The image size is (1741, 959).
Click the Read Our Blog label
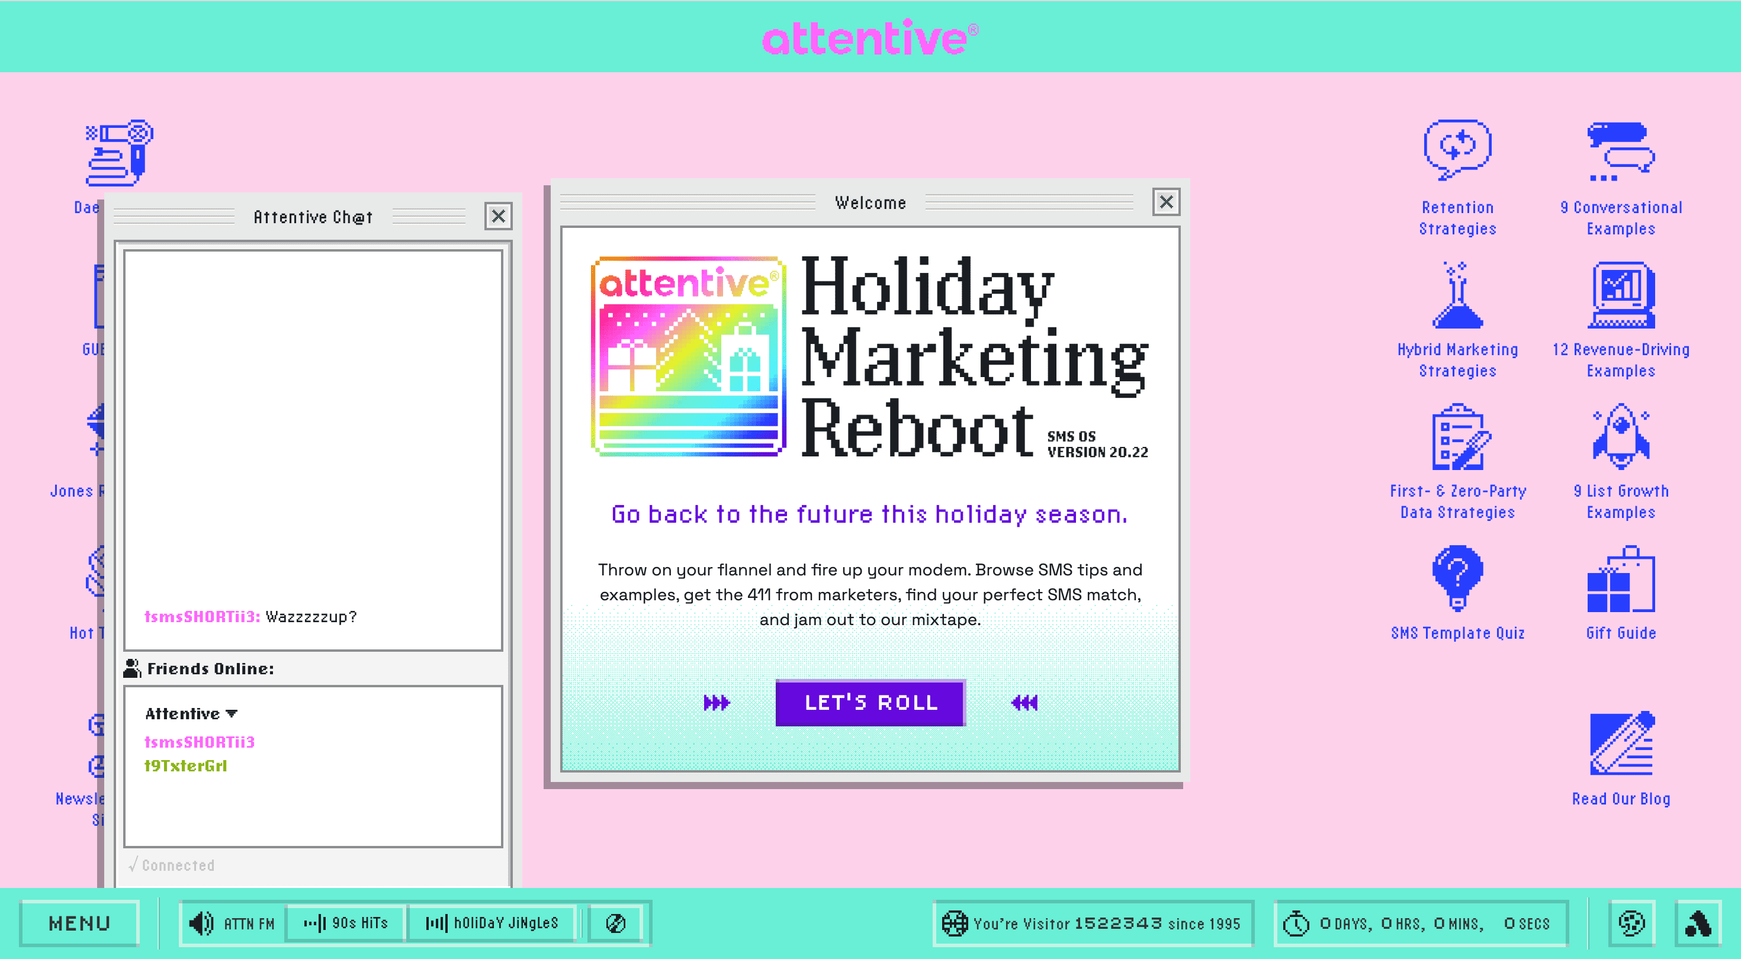[1621, 798]
